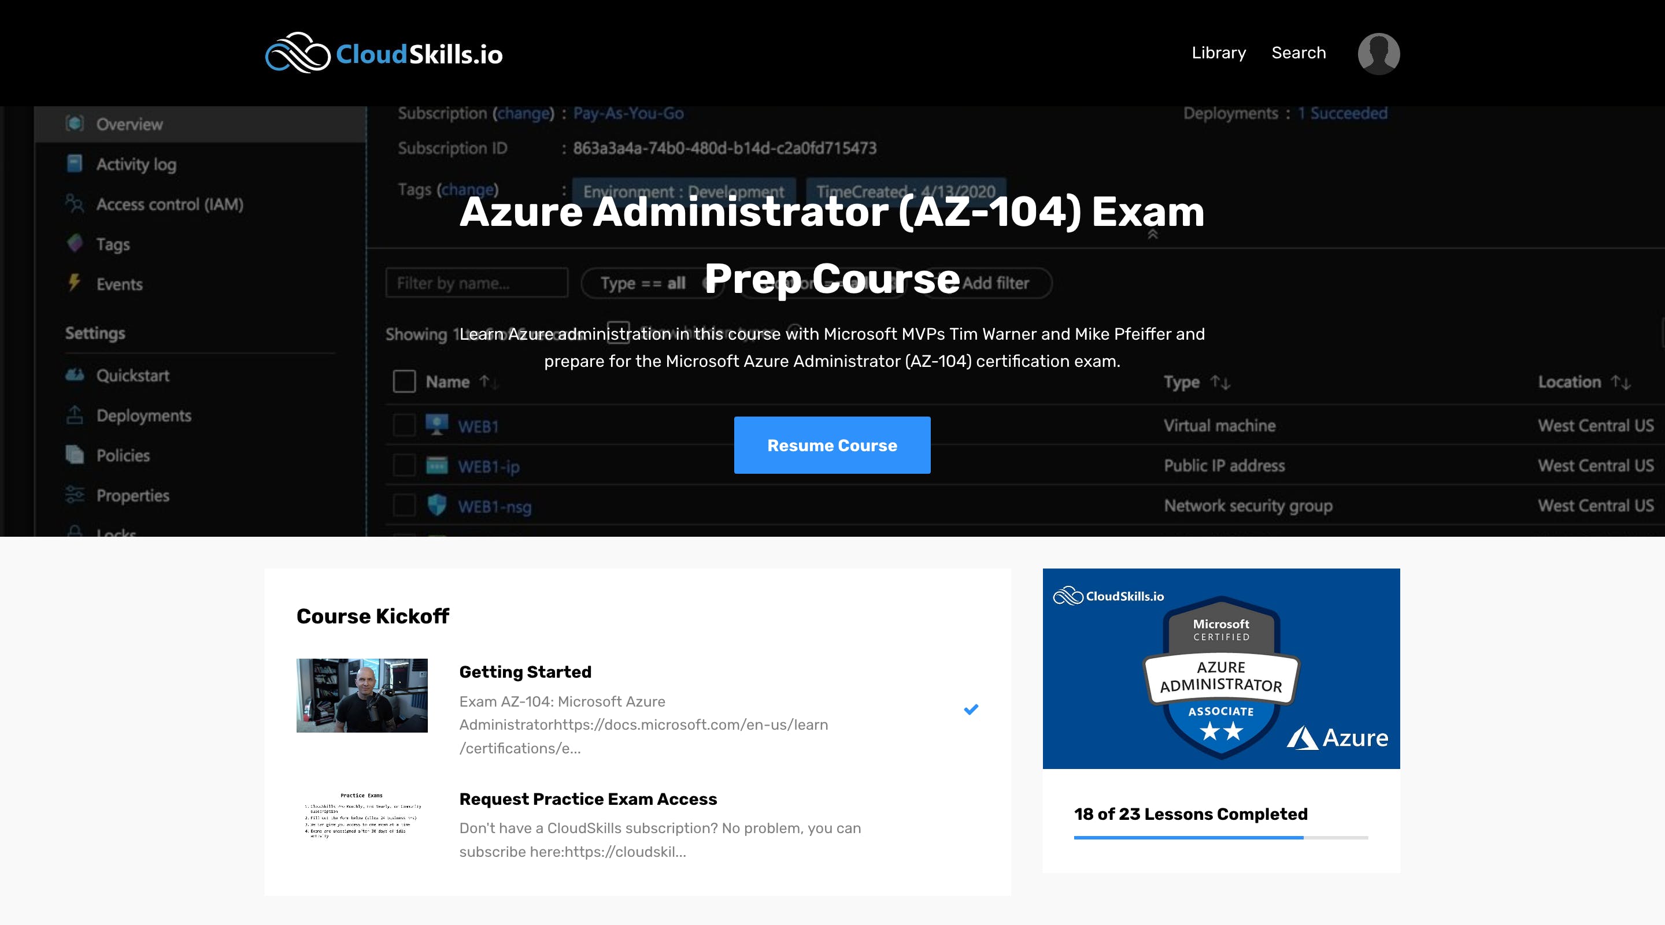Open the Search menu
The height and width of the screenshot is (925, 1665).
click(1298, 51)
